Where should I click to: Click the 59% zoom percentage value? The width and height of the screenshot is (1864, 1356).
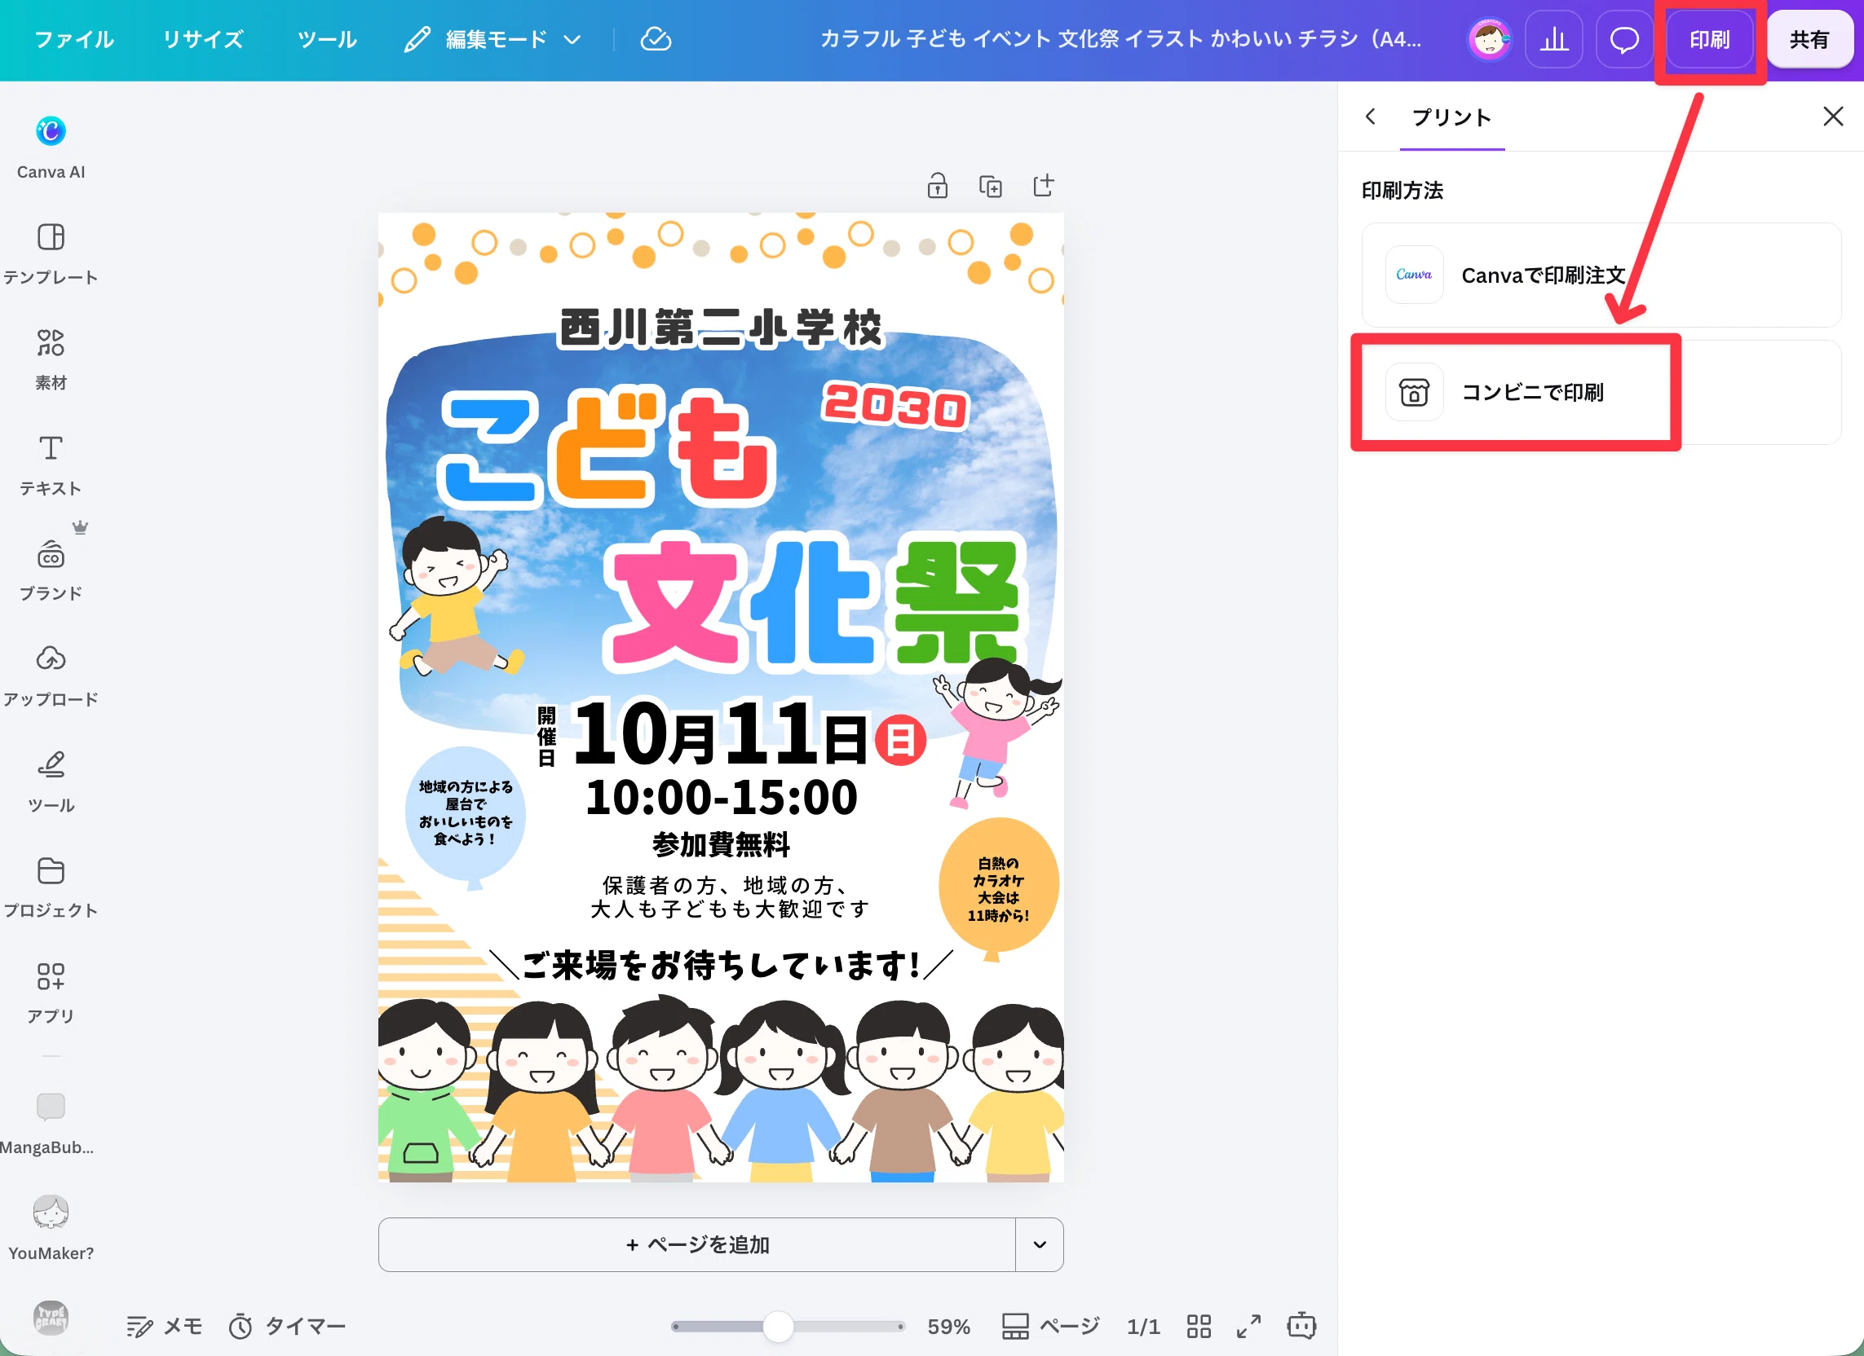point(948,1326)
